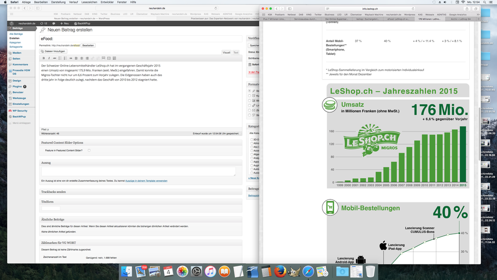Collapse the Titelform panel
Screen dimensions: 497x280
141,201
